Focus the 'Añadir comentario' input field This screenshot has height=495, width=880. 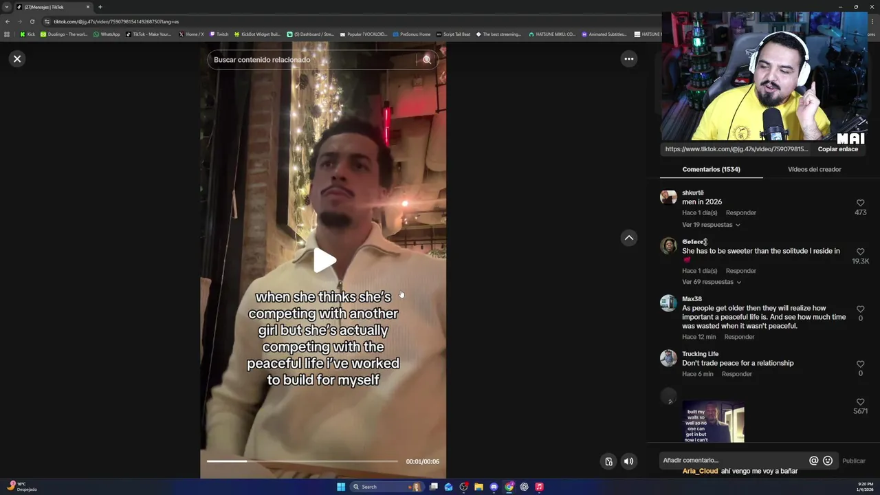pyautogui.click(x=732, y=461)
